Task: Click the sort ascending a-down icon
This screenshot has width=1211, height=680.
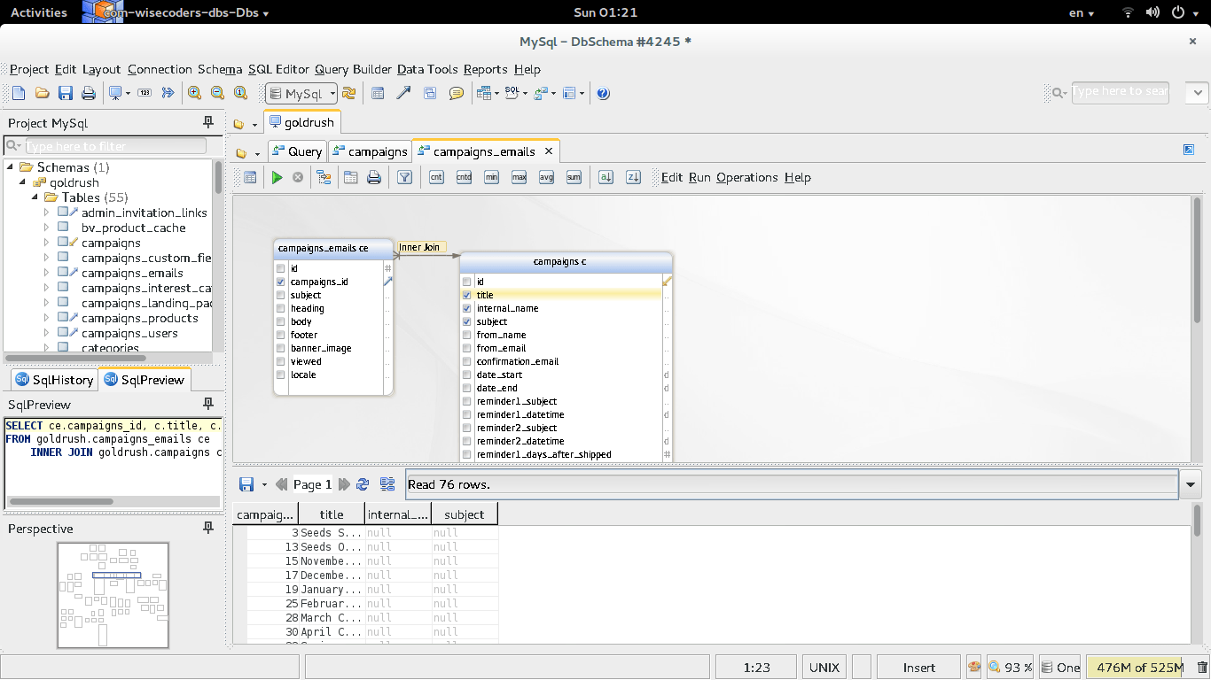Action: click(605, 177)
